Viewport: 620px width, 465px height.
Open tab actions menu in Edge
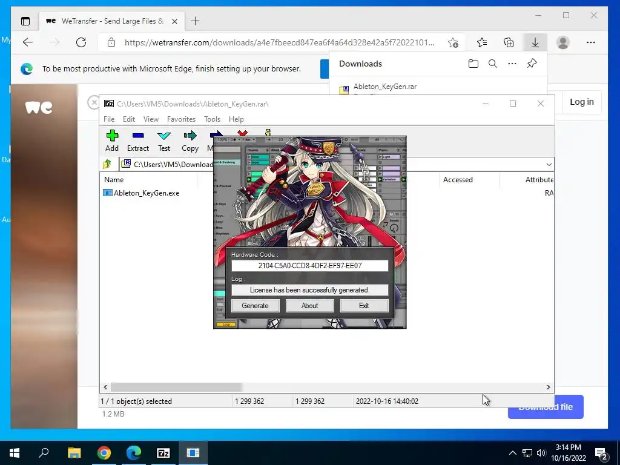coord(25,21)
